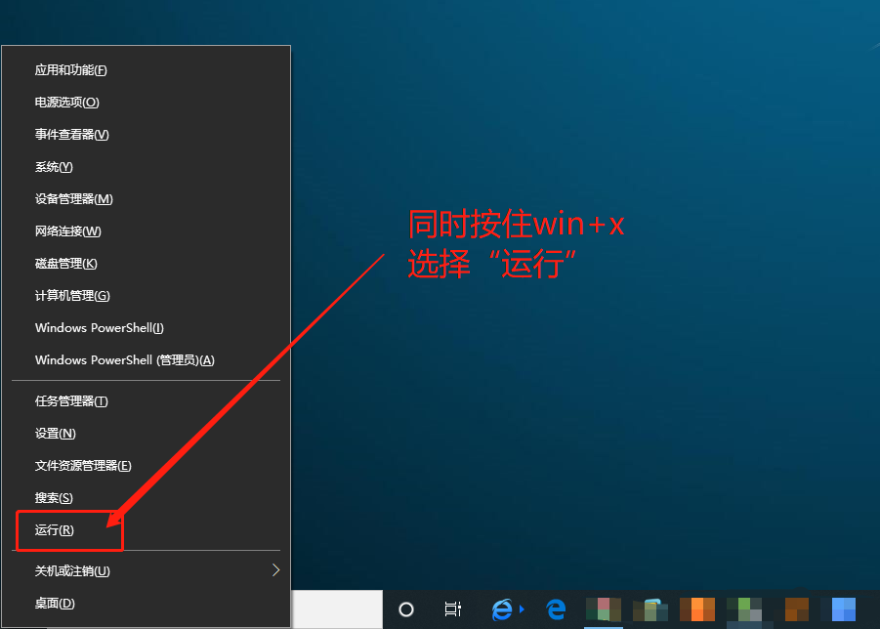880x629 pixels.
Task: Open 网络连接(W) entry
Action: click(x=146, y=231)
